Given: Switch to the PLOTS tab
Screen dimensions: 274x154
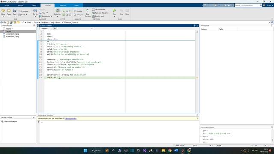Looking at the screenshot, I should [21, 6].
